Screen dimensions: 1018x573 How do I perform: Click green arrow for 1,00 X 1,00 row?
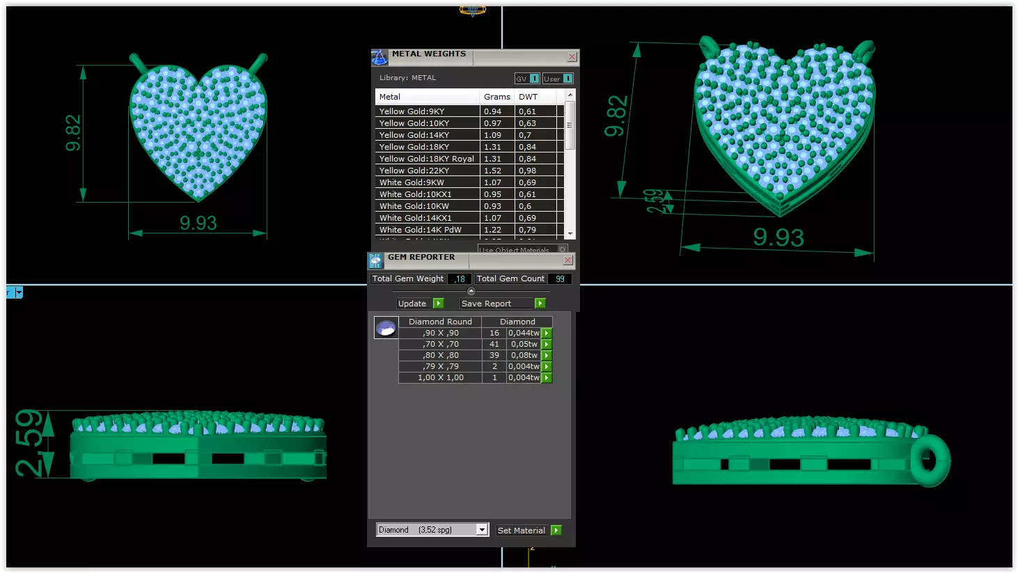click(x=547, y=378)
